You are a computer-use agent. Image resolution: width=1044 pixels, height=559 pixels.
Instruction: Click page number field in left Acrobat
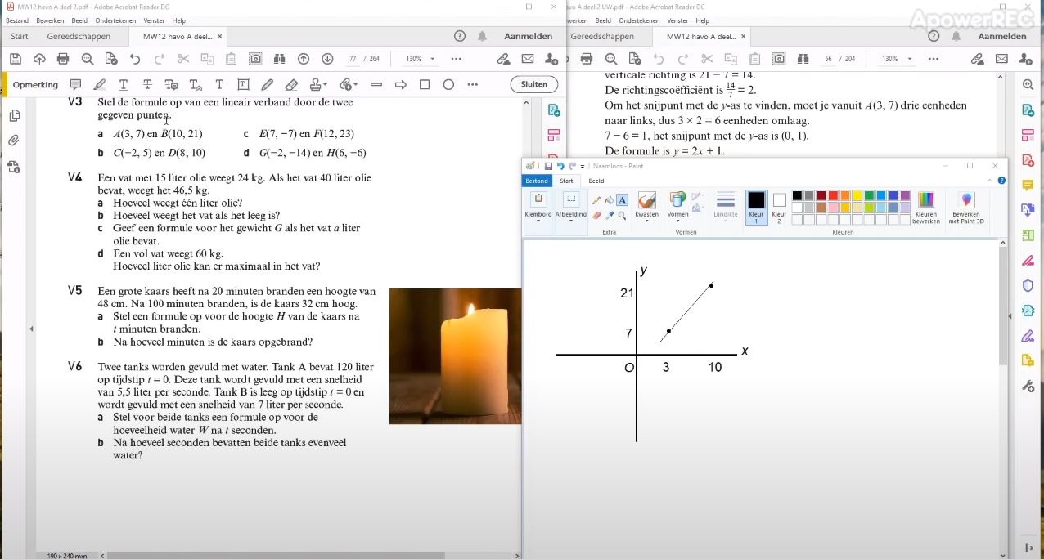click(x=353, y=59)
